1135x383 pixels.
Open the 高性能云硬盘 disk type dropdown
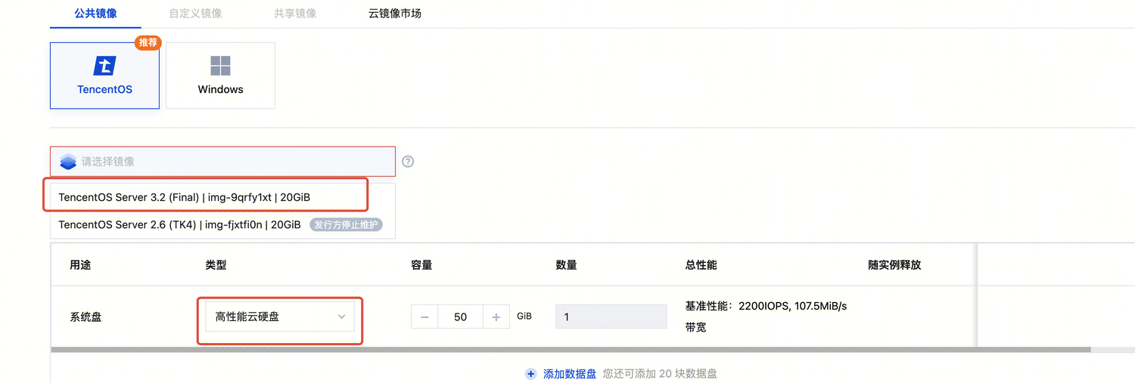click(x=279, y=317)
